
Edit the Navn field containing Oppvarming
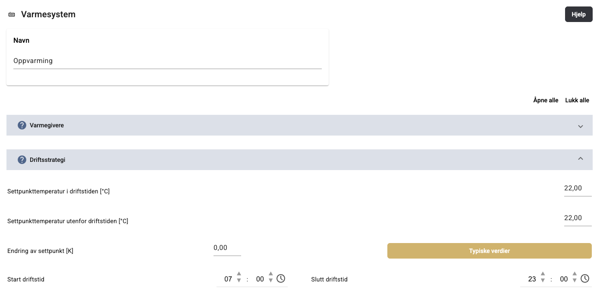click(x=167, y=61)
